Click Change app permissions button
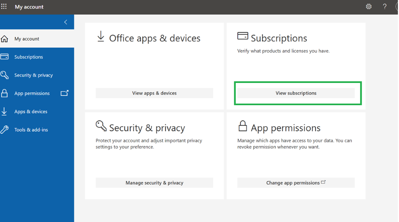399x222 pixels. 296,183
